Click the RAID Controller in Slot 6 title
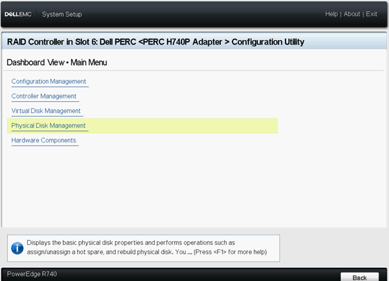Screen dimensions: 389x281 (x=156, y=42)
